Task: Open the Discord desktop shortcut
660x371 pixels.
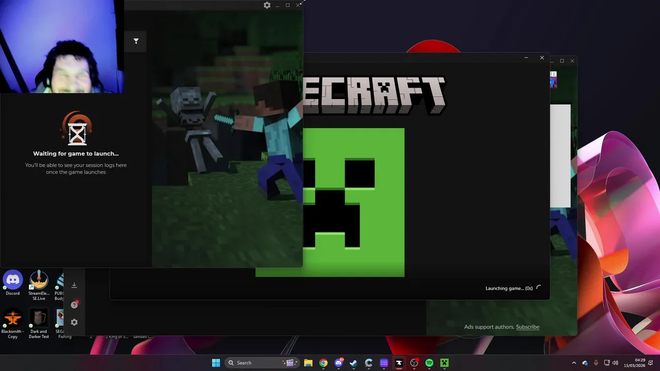Action: (x=13, y=283)
